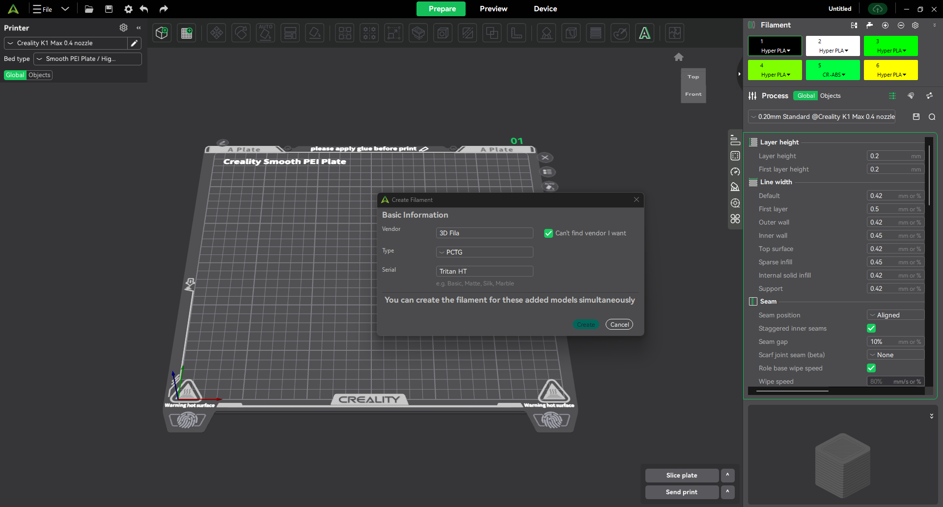Select the Auto orient tool
The image size is (943, 507).
point(265,33)
